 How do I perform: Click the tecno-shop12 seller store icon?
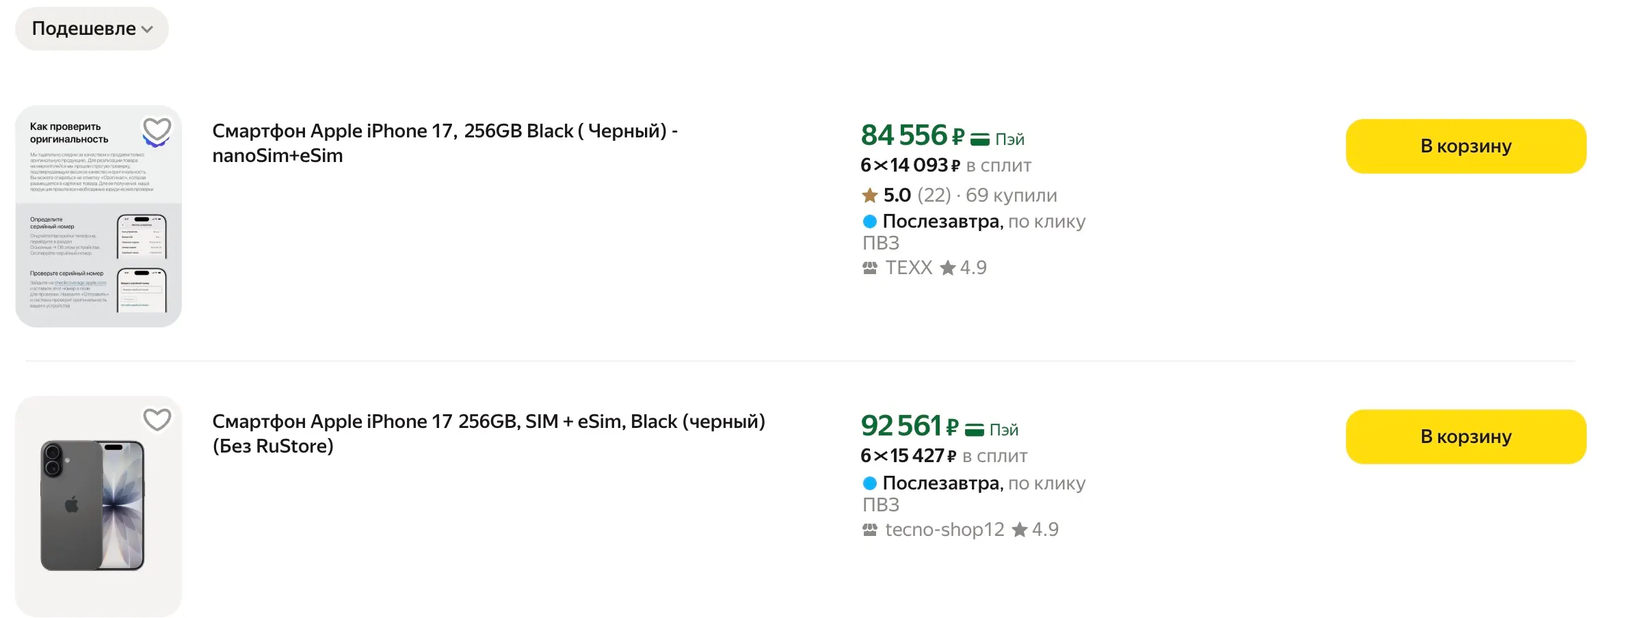[x=870, y=530]
